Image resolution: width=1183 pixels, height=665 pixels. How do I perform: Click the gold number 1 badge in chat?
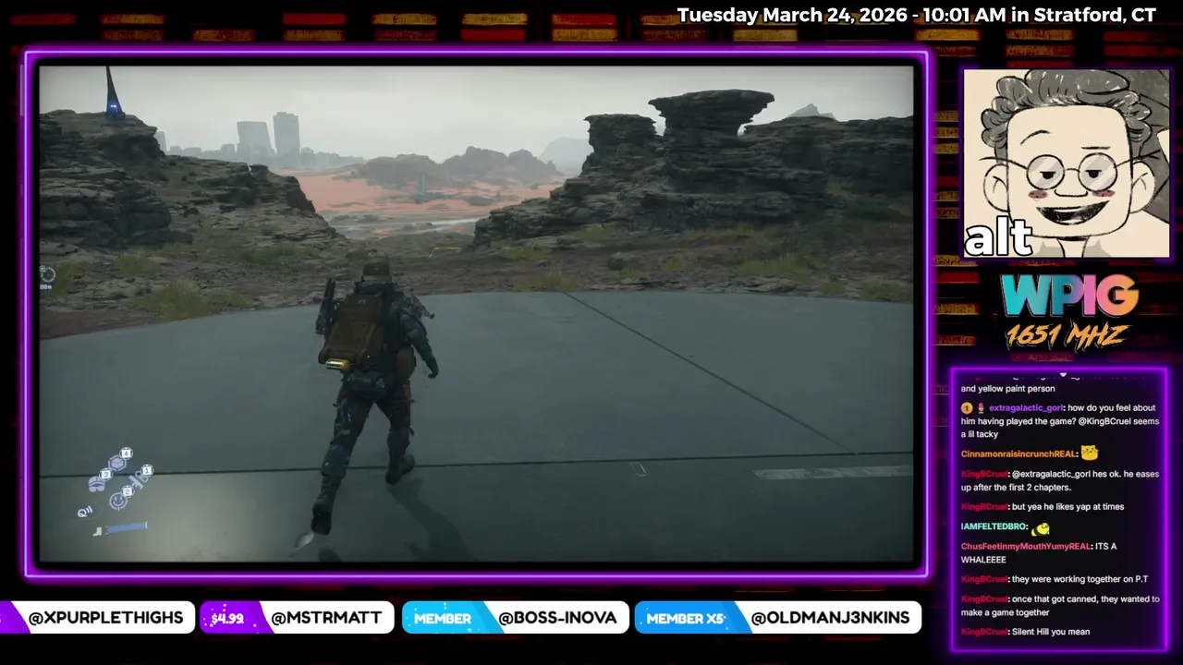[x=967, y=408]
